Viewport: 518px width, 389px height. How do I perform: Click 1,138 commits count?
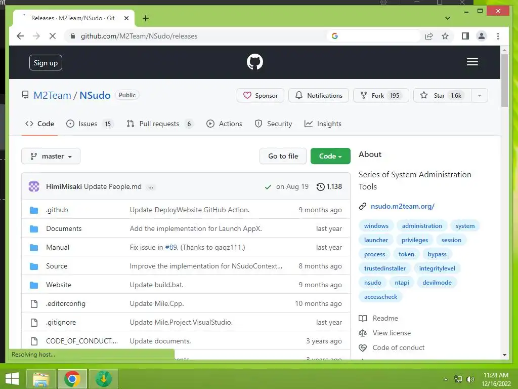point(334,186)
